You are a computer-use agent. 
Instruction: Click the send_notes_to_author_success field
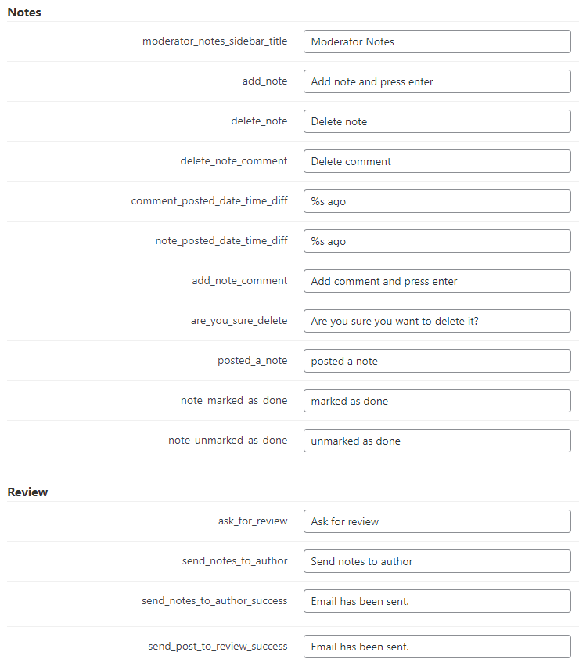pyautogui.click(x=437, y=601)
